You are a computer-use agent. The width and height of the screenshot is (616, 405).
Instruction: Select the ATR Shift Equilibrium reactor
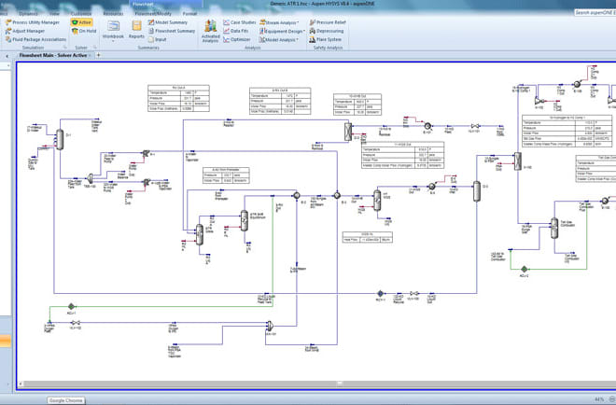tap(245, 221)
